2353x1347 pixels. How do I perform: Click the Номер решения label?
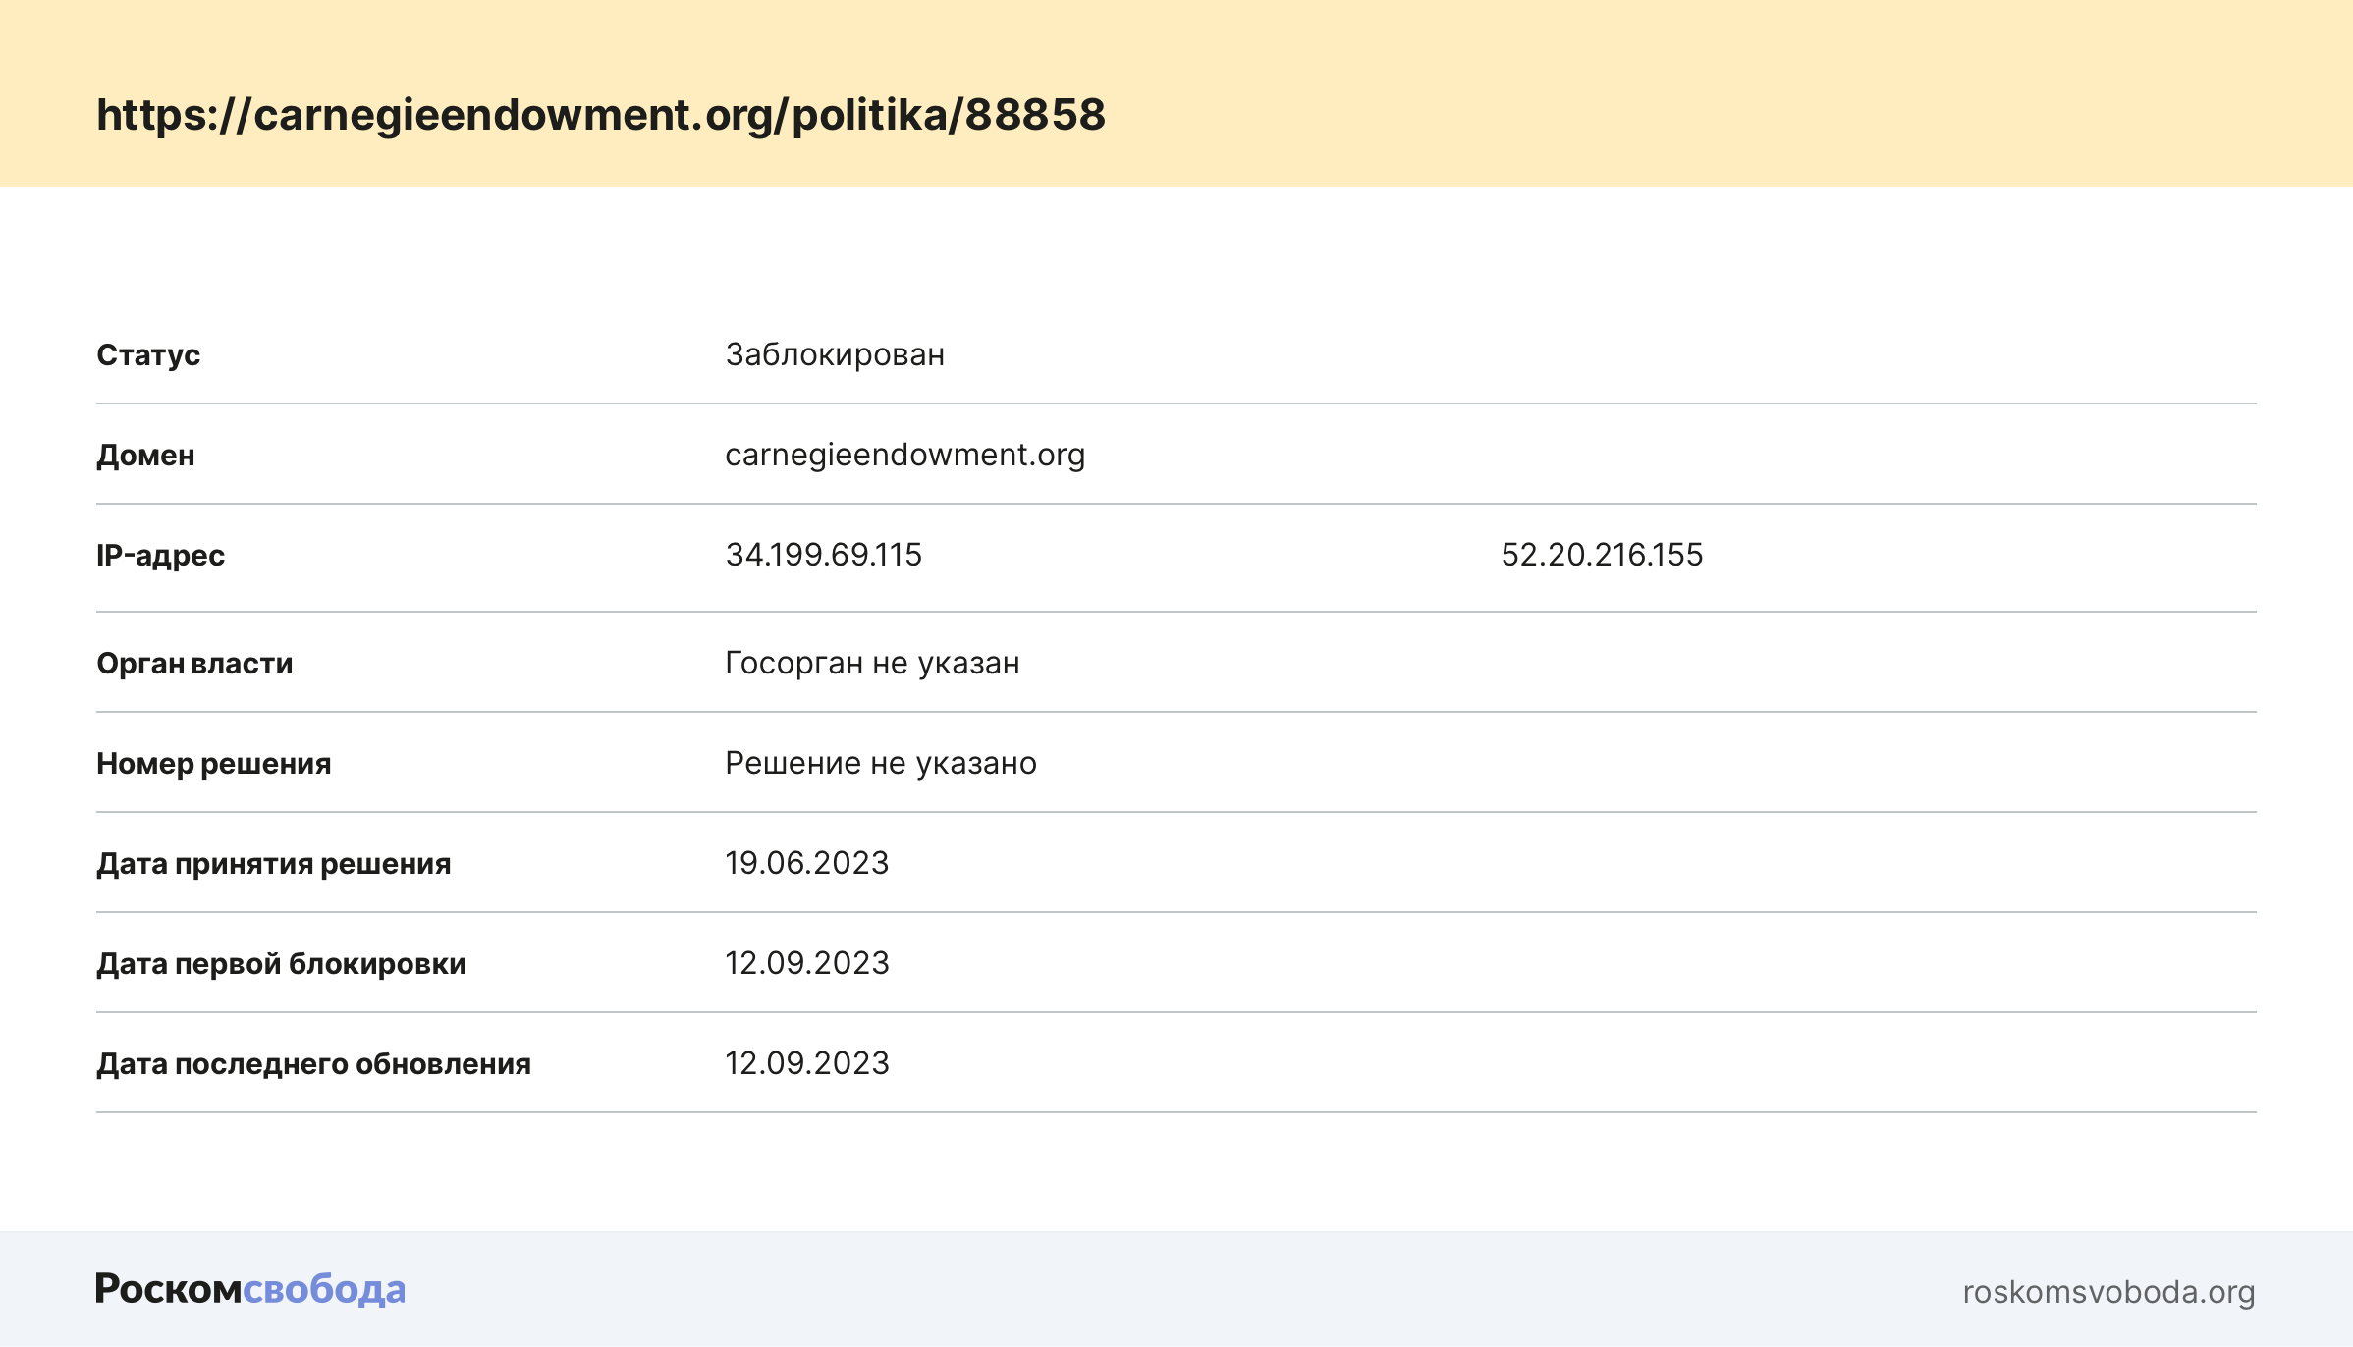213,764
